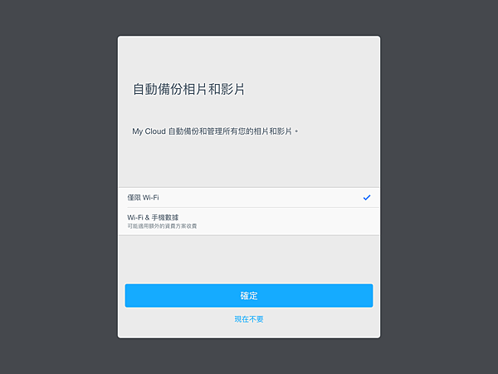Dismiss via the 現在不要 link

tap(249, 319)
